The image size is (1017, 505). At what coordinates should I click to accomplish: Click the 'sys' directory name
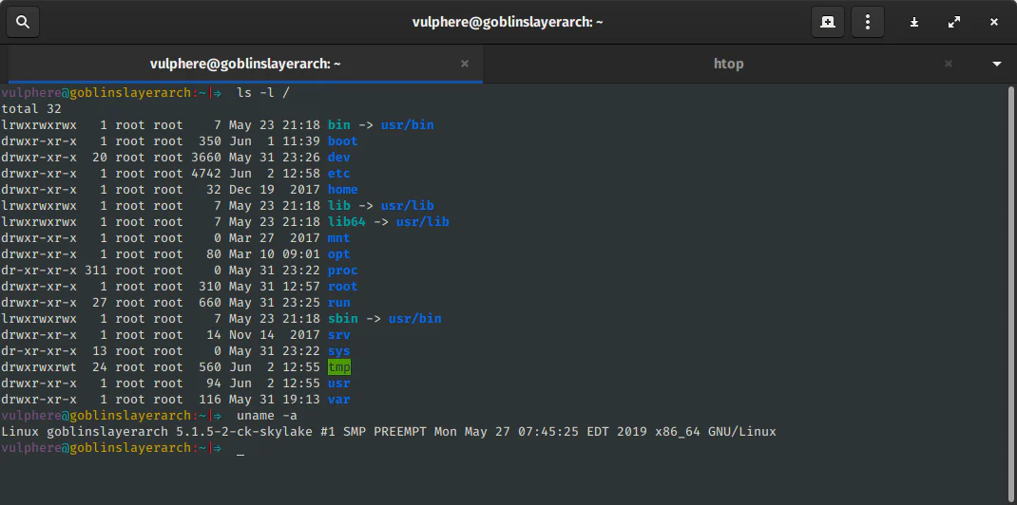338,351
